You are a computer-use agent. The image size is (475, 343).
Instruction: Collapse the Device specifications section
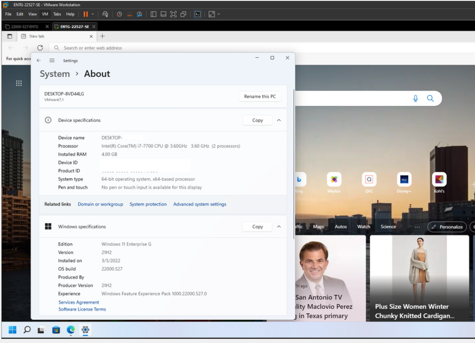coord(279,120)
